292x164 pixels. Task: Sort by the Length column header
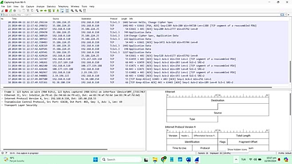124,19
